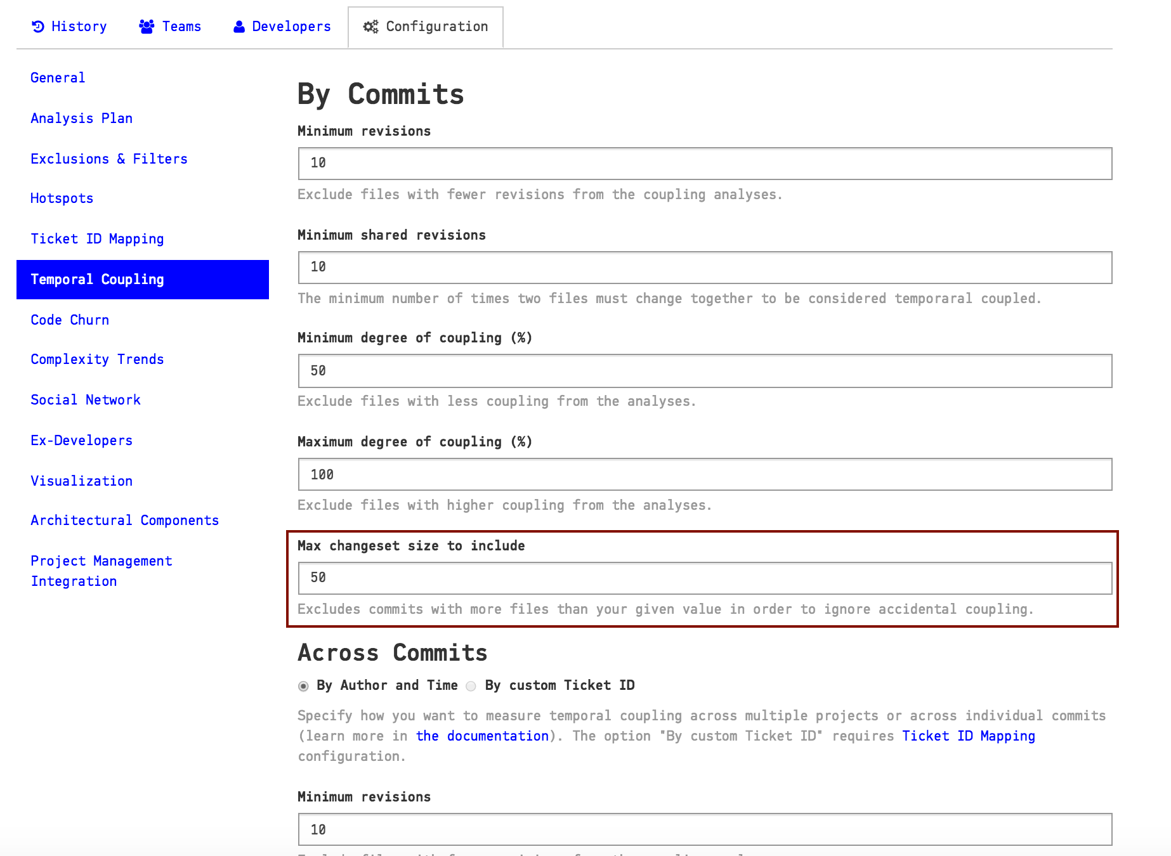
Task: Open the Hotspots configuration
Action: [x=61, y=198]
